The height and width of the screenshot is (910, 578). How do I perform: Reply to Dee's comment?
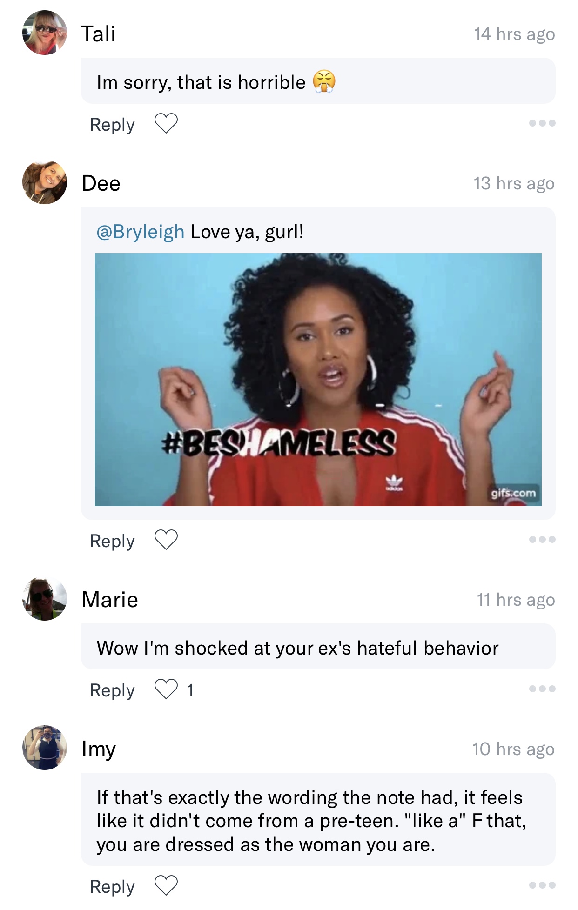(112, 541)
